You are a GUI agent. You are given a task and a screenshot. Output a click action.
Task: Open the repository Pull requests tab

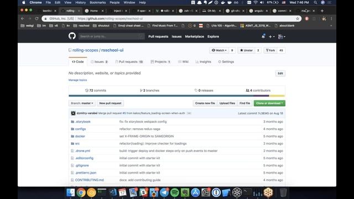(129, 61)
